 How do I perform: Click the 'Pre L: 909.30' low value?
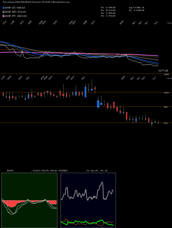coord(108,13)
